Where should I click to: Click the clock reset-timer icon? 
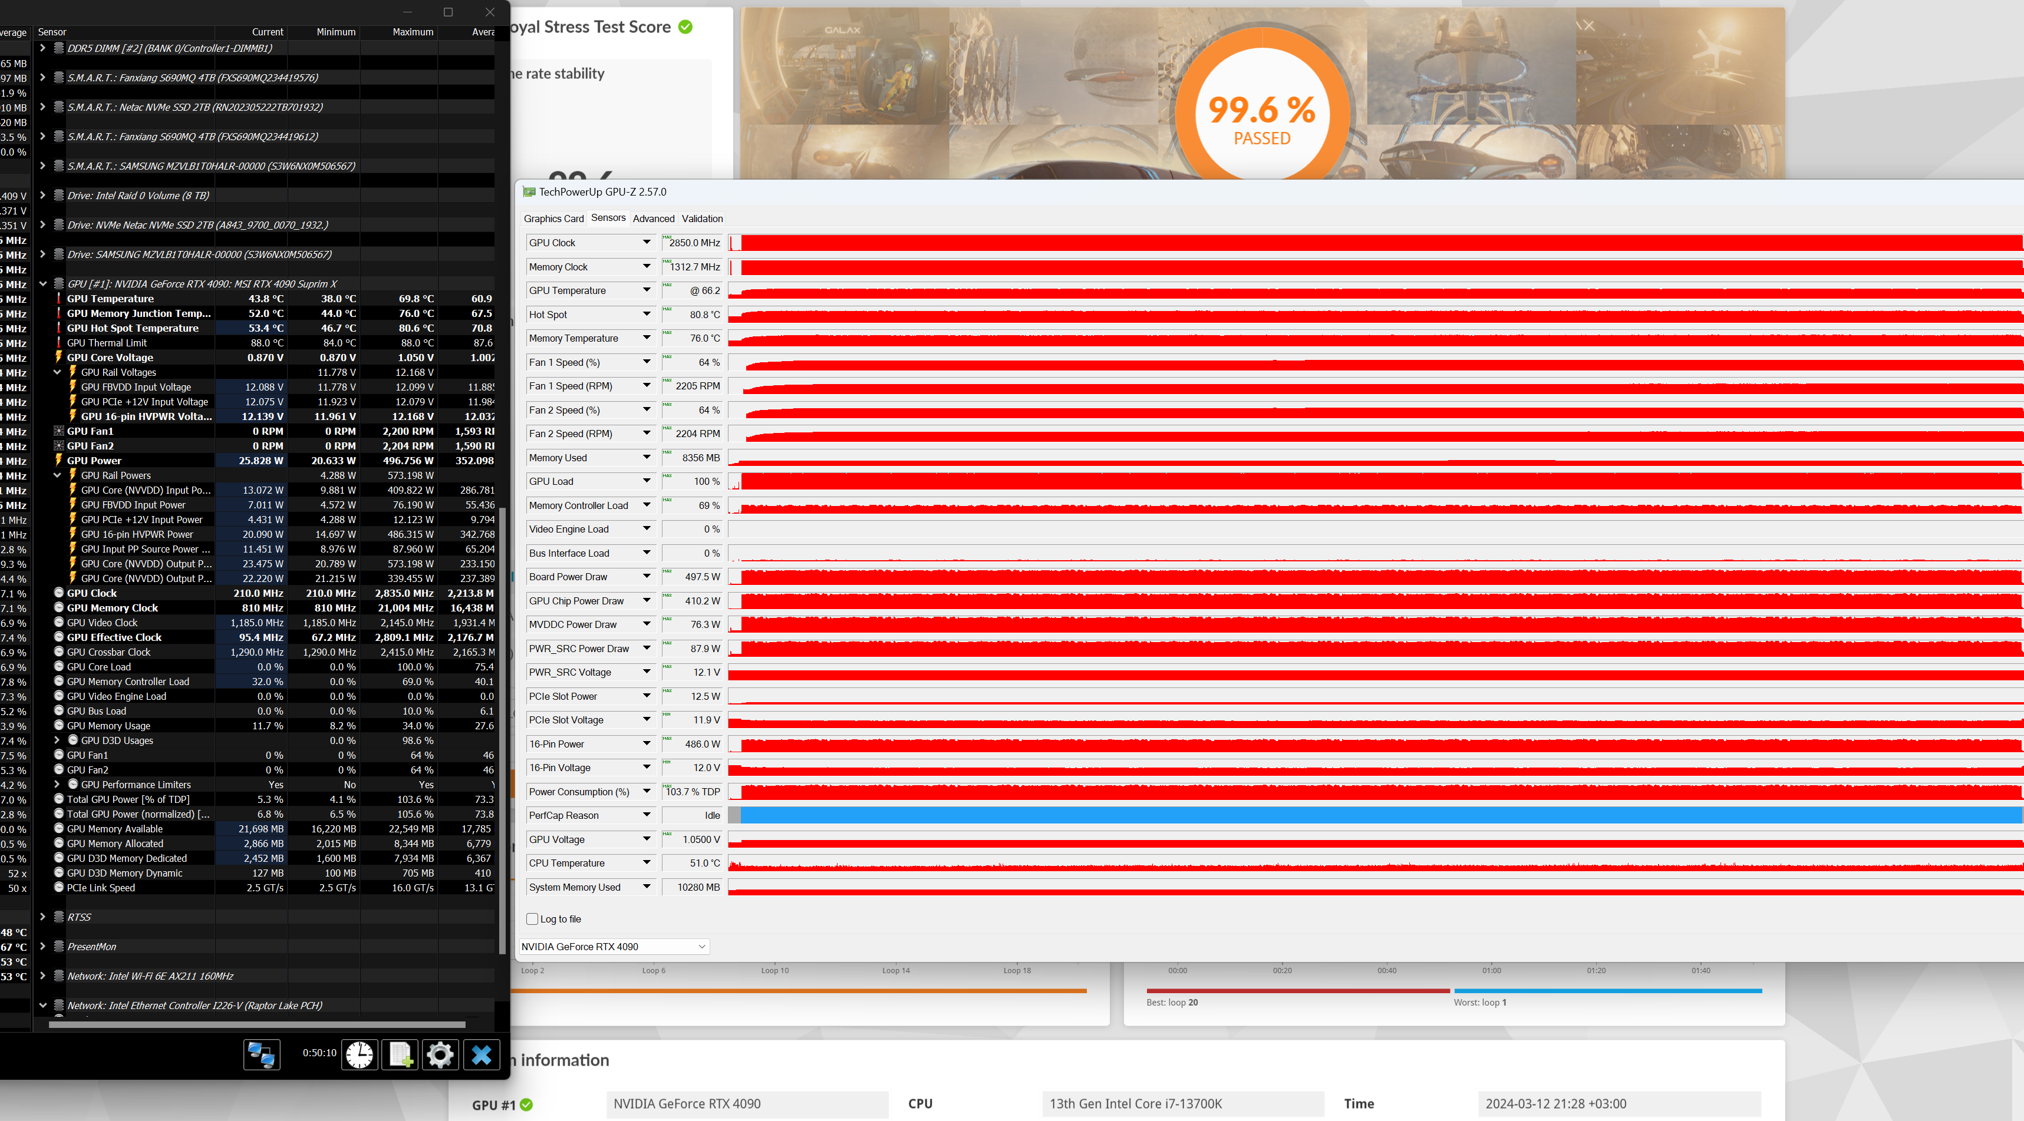tap(360, 1053)
